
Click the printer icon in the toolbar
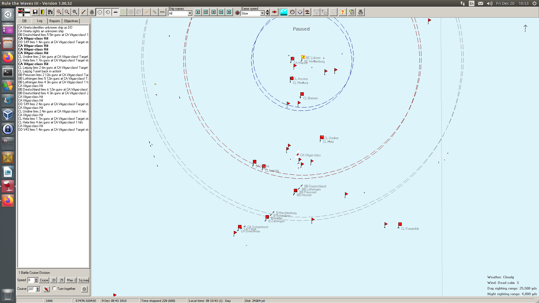pos(360,12)
